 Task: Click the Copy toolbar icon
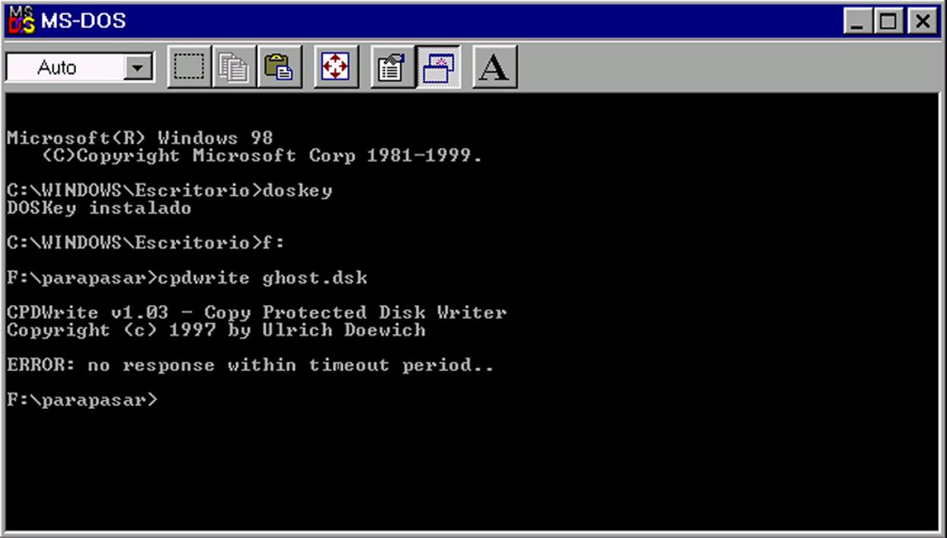(x=234, y=68)
